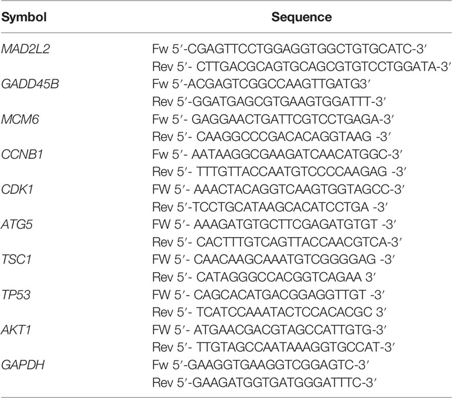Image resolution: width=452 pixels, height=398 pixels.
Task: Select the TSC1 forward primer sequence
Action: click(x=273, y=260)
